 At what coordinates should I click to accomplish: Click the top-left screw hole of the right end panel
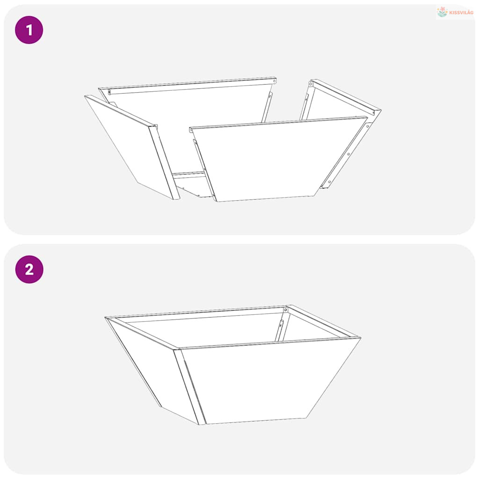click(x=311, y=84)
